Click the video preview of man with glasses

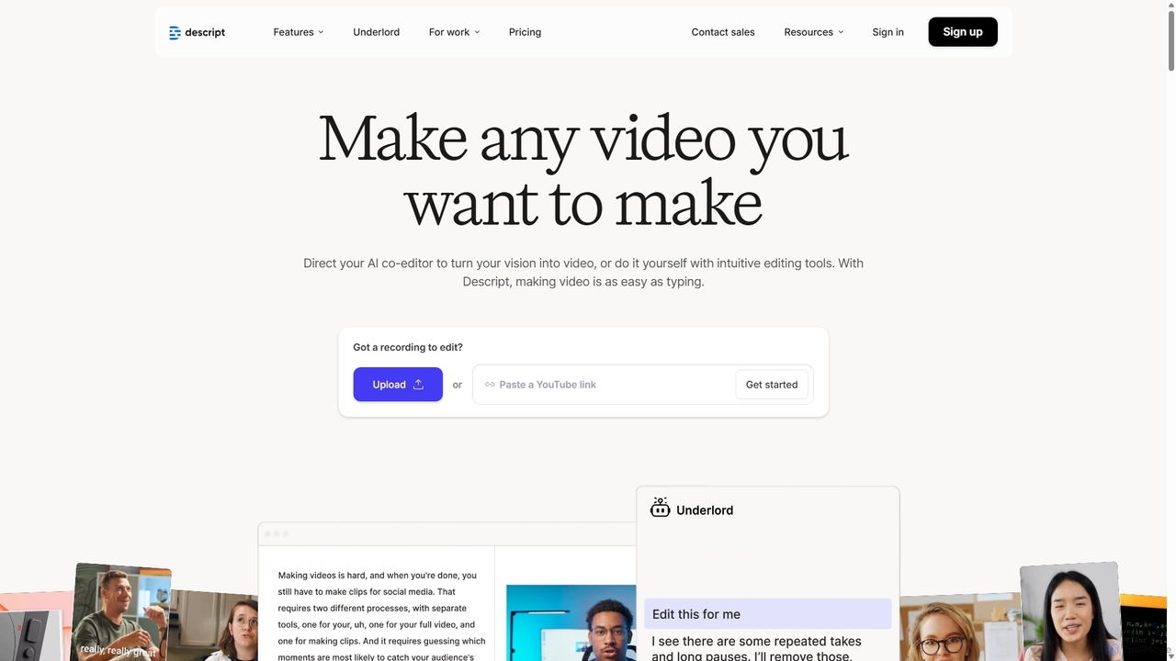(x=571, y=623)
